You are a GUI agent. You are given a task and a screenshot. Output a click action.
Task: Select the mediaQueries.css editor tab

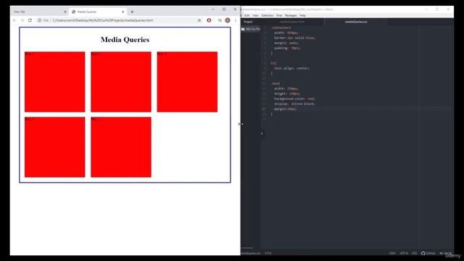coord(356,22)
